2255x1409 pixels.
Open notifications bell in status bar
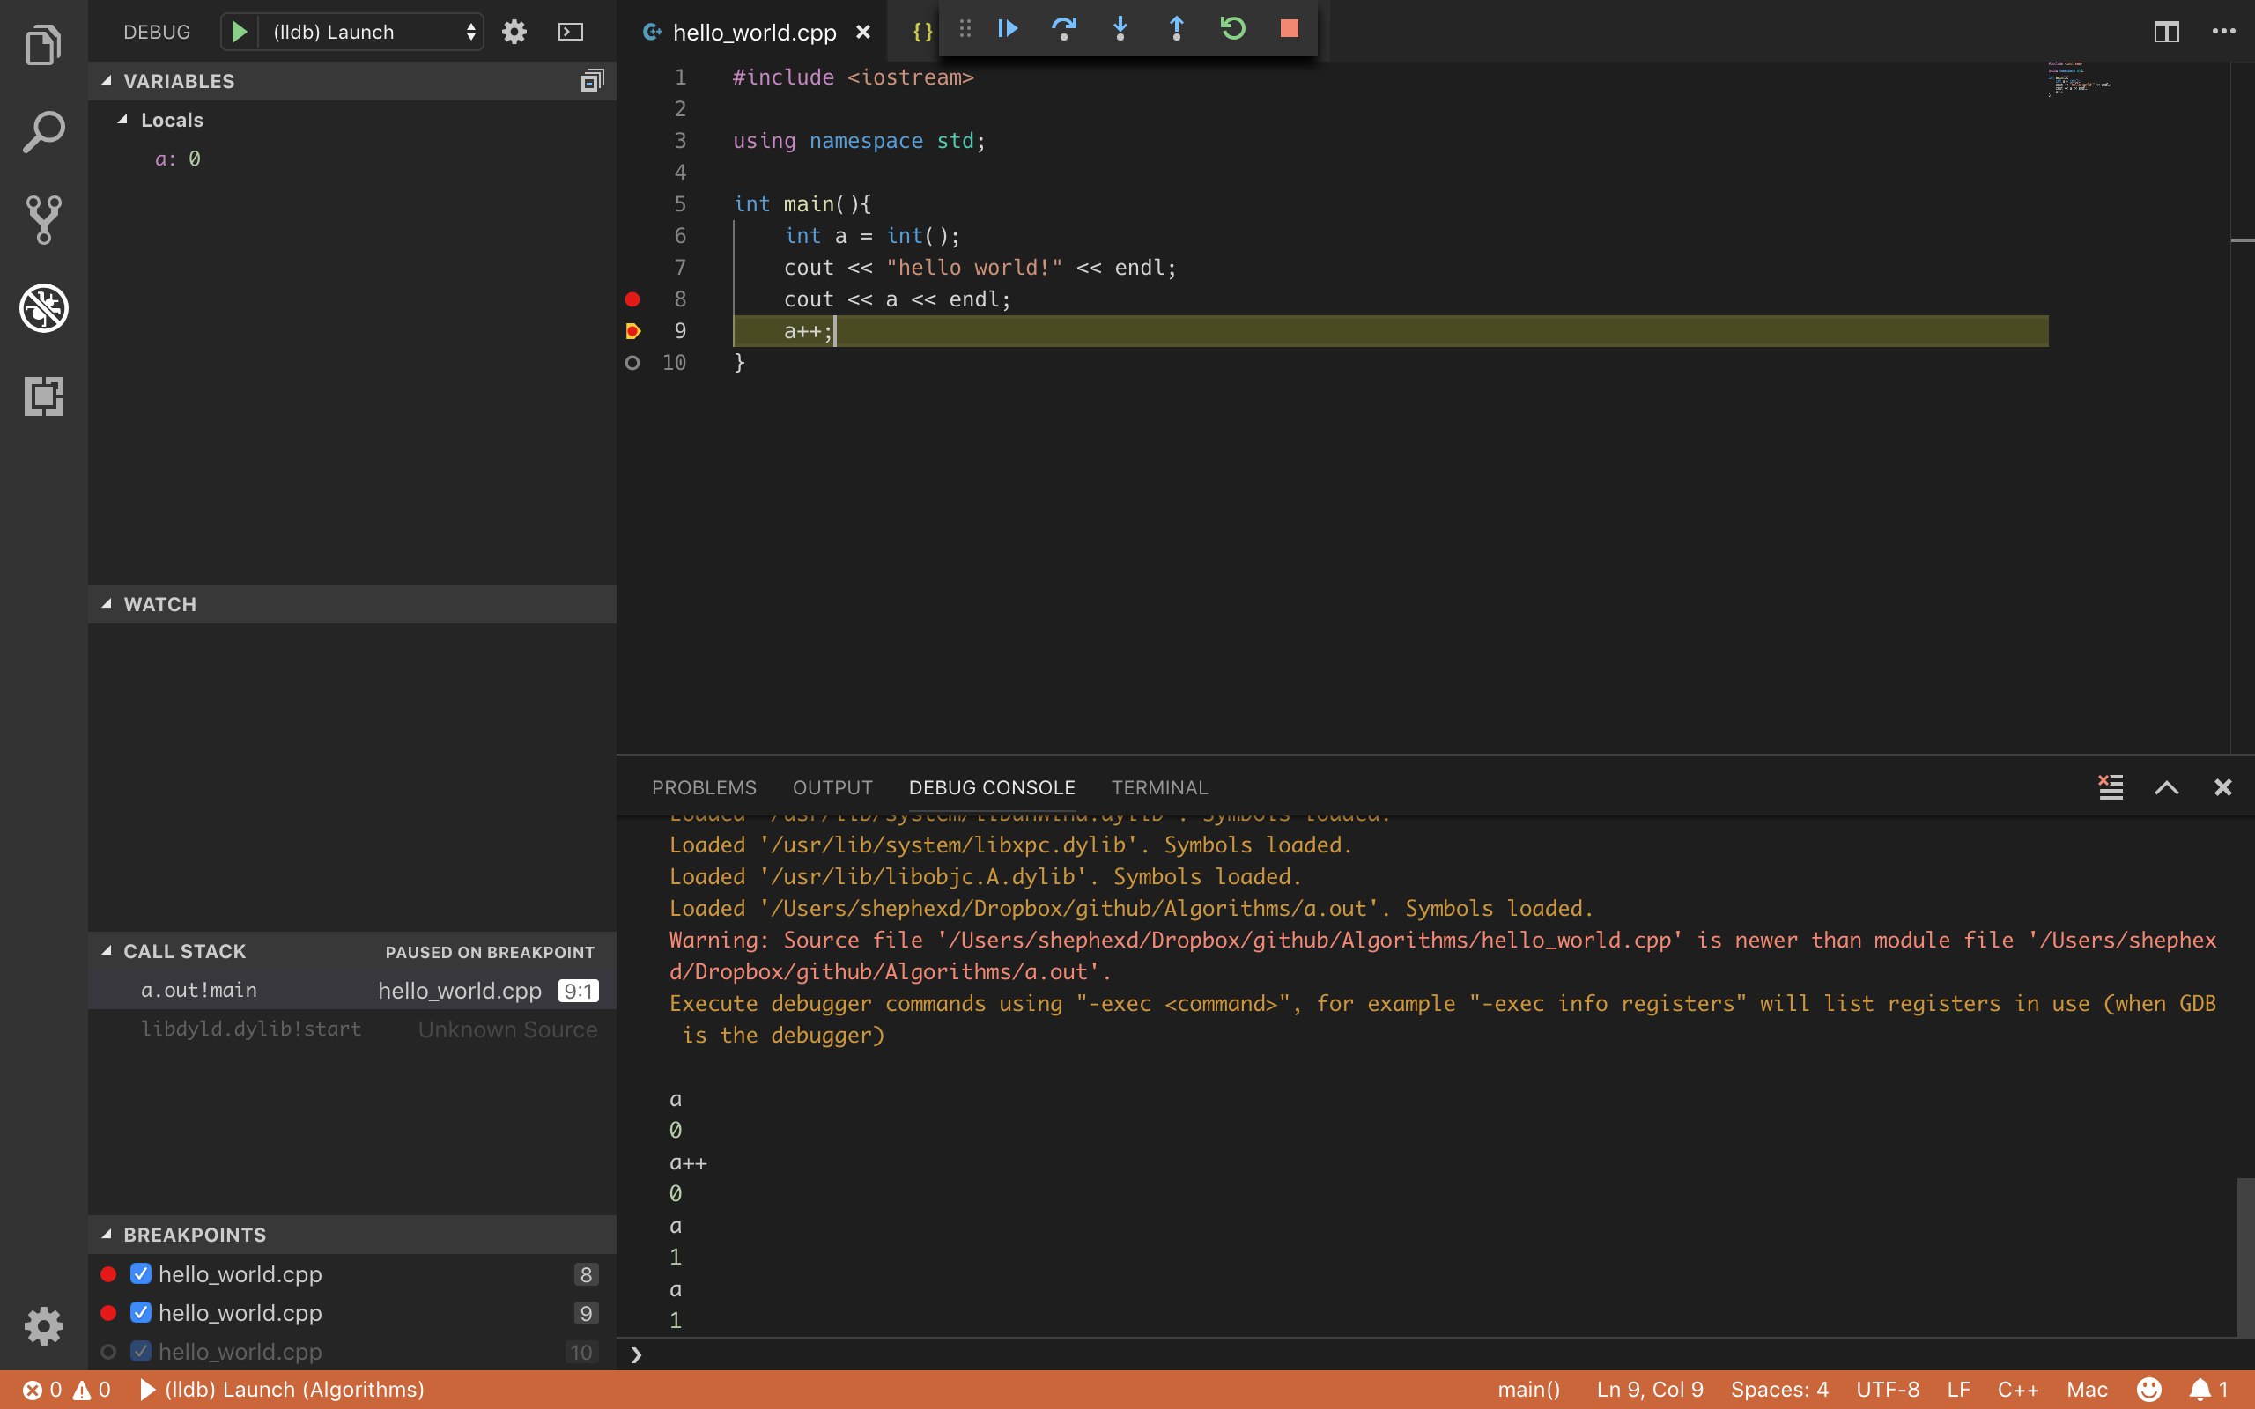click(2207, 1390)
